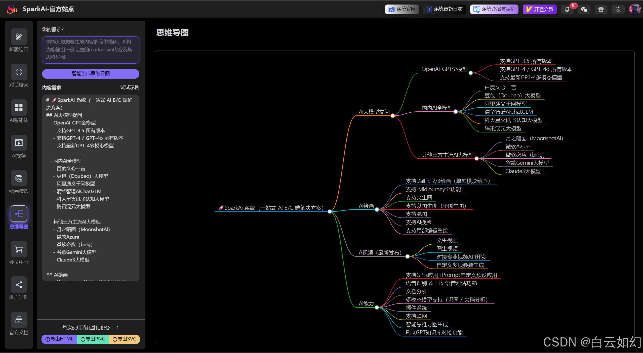Screen dimensions: 643x353
Task: Click the 支持 Midjourney全功能 node
Action: (433, 189)
